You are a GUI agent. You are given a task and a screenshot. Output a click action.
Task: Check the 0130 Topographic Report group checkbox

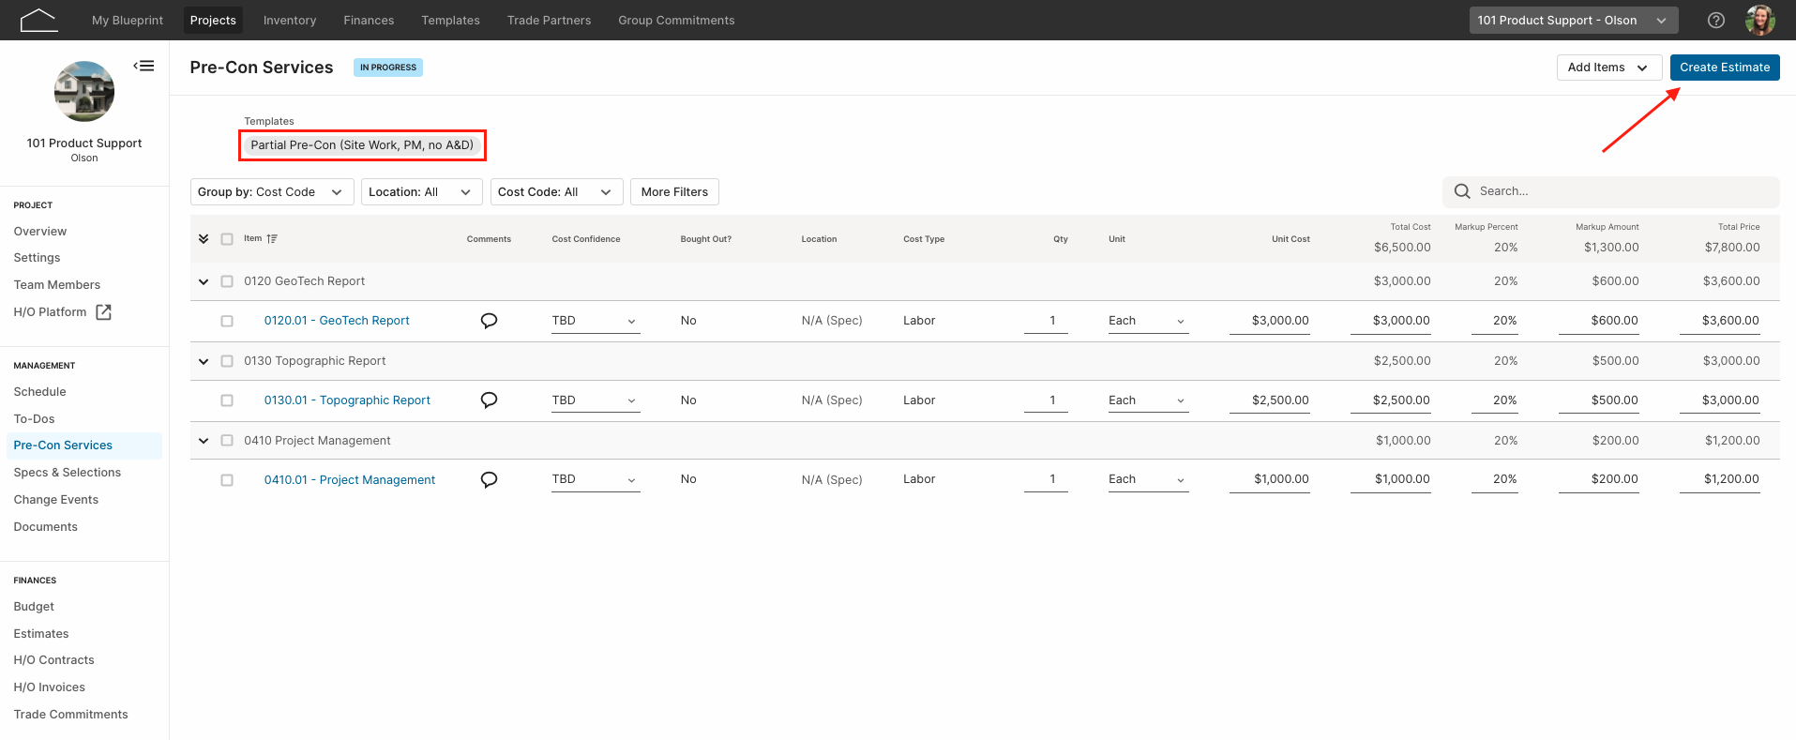tap(227, 361)
